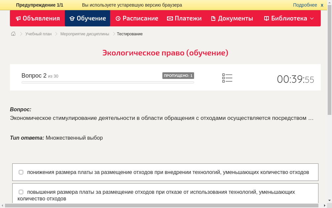Viewport: 332px width, 208px height.
Task: Check the option about понижения размера платы
Action: tap(21, 172)
